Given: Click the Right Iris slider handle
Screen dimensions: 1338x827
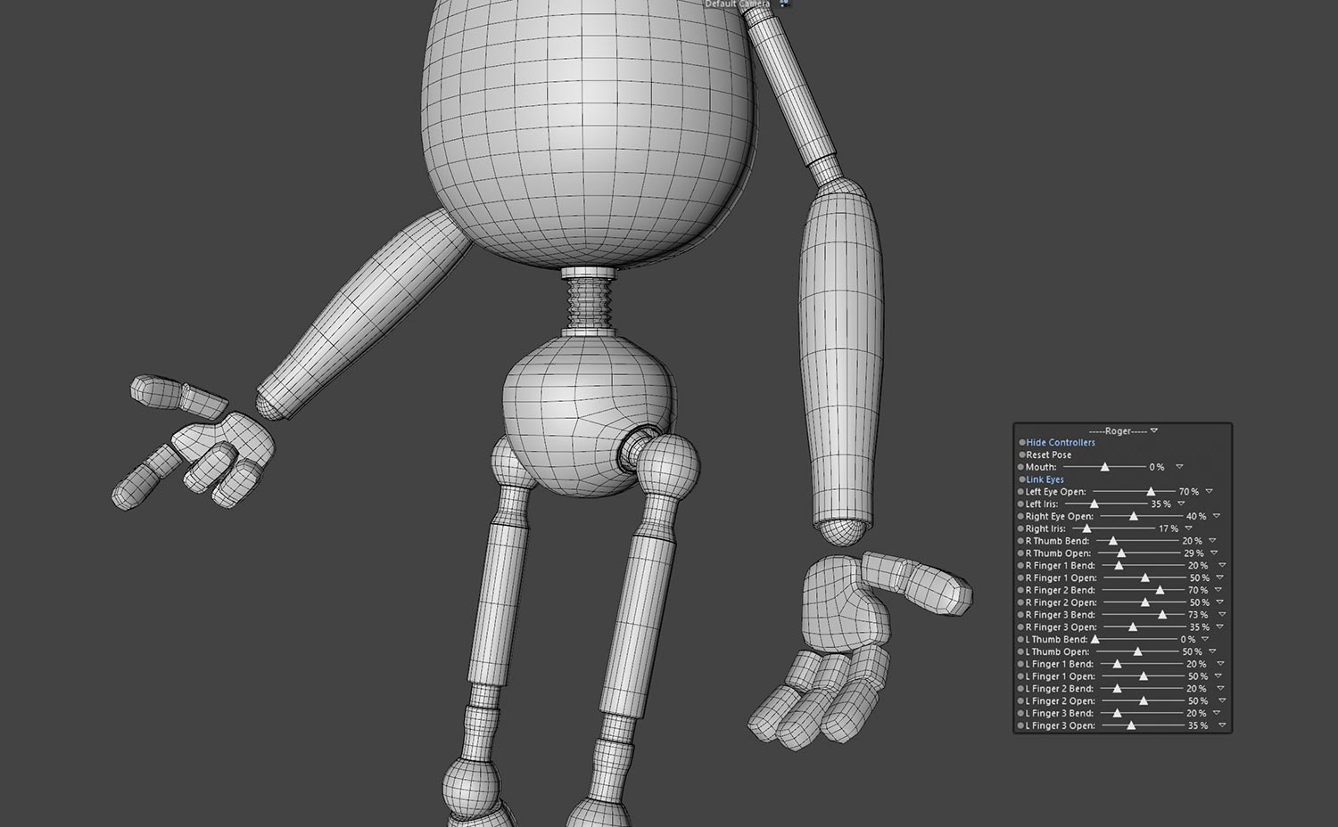Looking at the screenshot, I should pos(1086,528).
